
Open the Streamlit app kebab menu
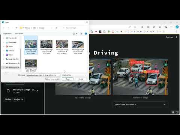[x=177, y=37]
